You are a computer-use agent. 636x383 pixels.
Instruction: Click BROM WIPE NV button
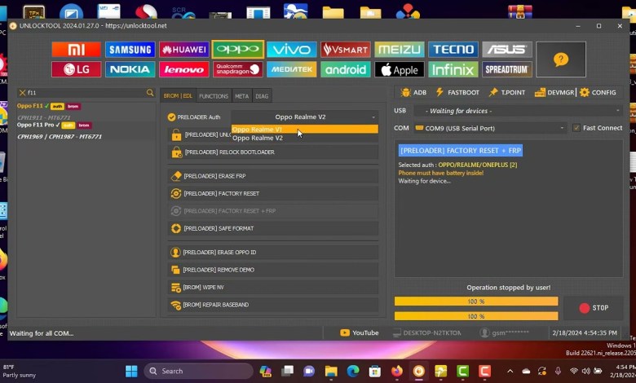pyautogui.click(x=273, y=287)
